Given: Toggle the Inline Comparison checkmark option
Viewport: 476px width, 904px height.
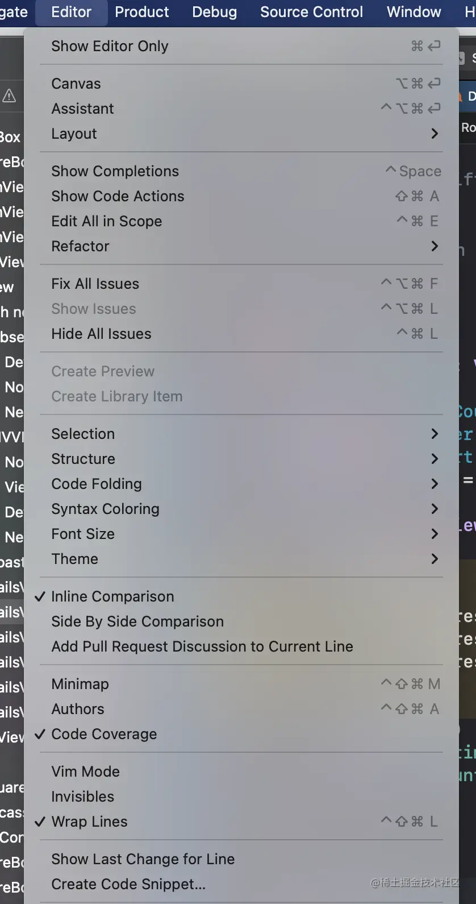Looking at the screenshot, I should click(x=112, y=596).
